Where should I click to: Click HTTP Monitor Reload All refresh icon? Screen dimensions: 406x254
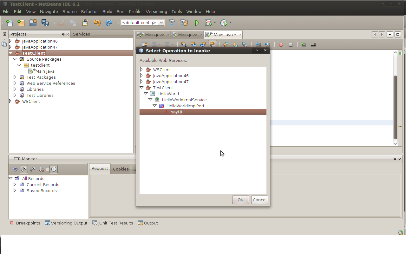point(15,169)
